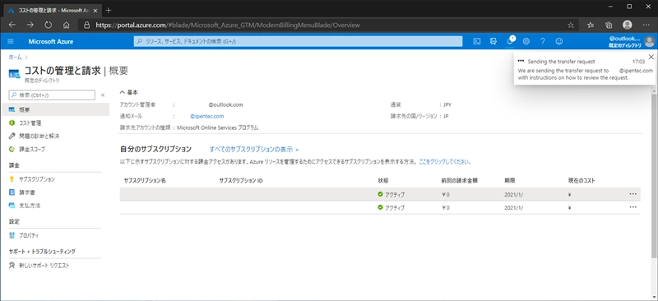
Task: Open a new browser tab with plus
Action: pyautogui.click(x=109, y=10)
